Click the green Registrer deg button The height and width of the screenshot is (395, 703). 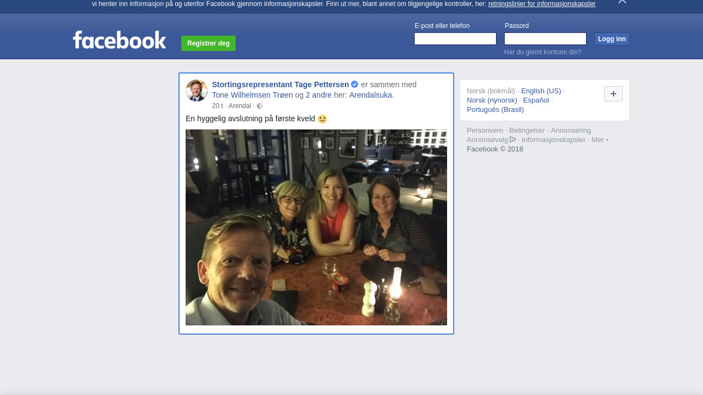(208, 43)
